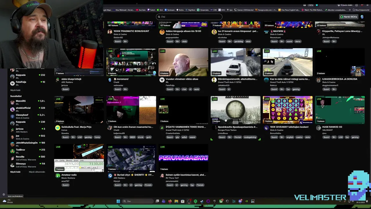The image size is (371, 209).
Task: Open Windows taskbar search box Hae
Action: [x=138, y=201]
